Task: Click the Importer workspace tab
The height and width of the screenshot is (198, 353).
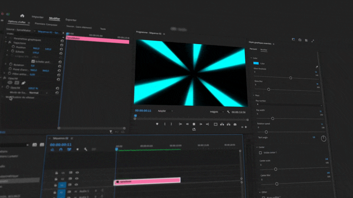Action: click(38, 17)
